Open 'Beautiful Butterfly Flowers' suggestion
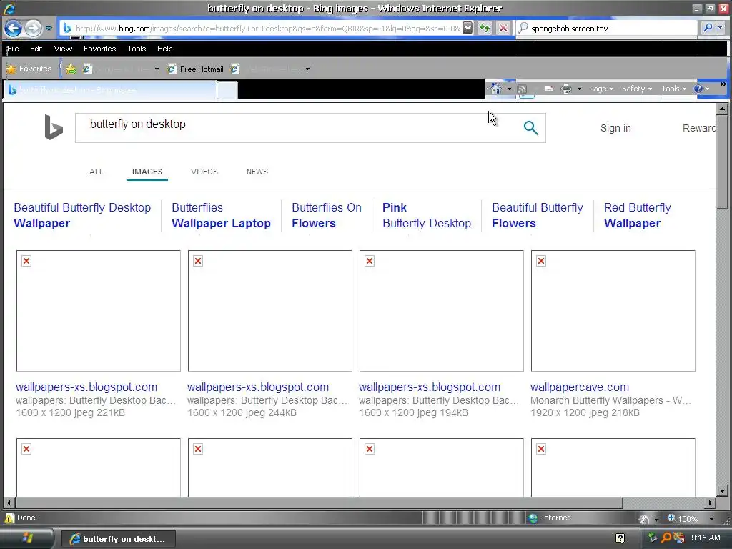The image size is (732, 549). [x=538, y=215]
